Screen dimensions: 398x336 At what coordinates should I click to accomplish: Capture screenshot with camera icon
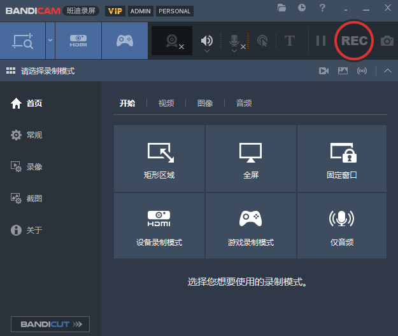pyautogui.click(x=387, y=41)
